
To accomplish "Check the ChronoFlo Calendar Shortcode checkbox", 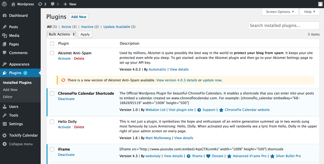I will click(52, 93).
